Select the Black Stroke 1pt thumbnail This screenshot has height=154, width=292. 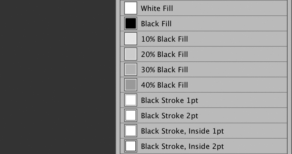[131, 100]
